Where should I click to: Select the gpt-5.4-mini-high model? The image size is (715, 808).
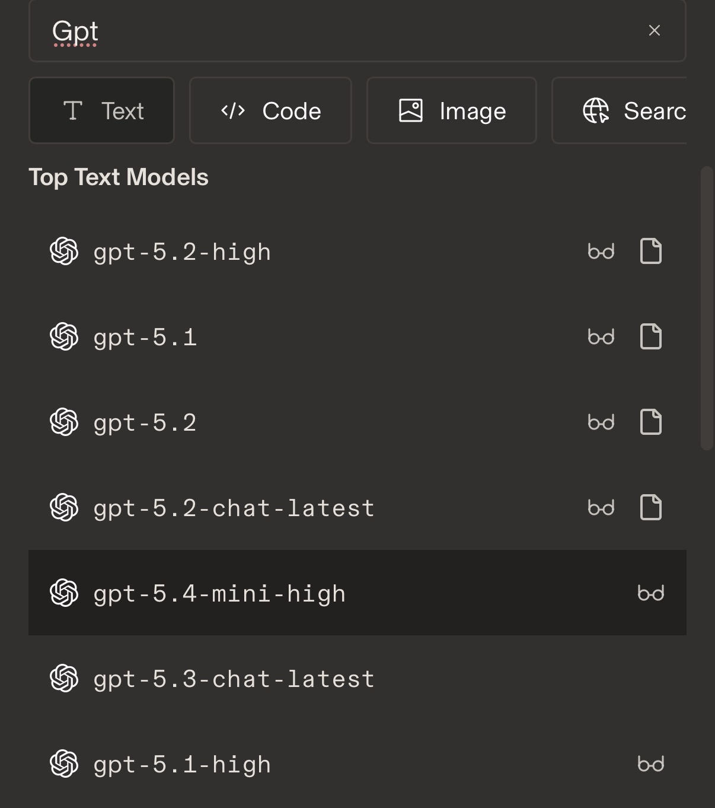click(357, 593)
